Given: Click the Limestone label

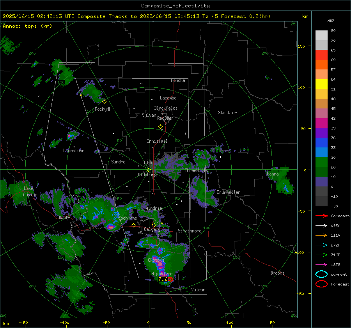Looking at the screenshot, I should point(74,151).
